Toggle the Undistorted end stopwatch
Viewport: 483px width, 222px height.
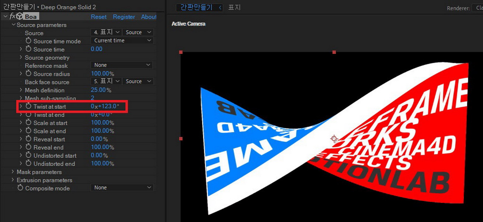point(28,164)
